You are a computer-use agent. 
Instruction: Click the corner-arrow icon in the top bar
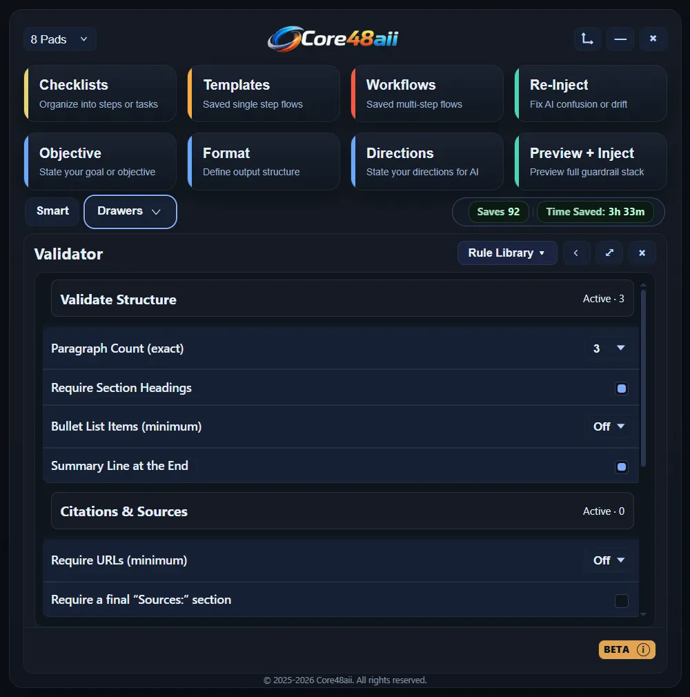[x=587, y=39]
